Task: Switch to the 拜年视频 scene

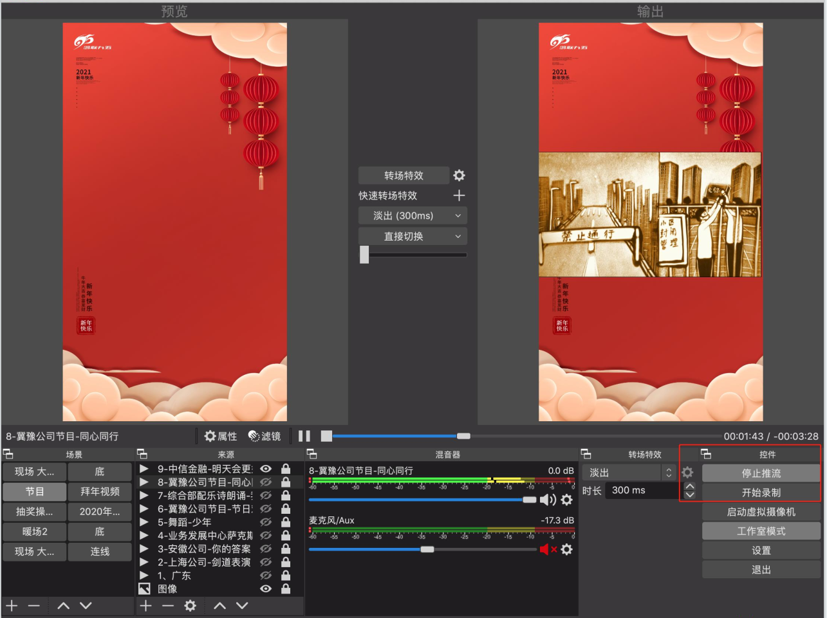Action: (100, 492)
